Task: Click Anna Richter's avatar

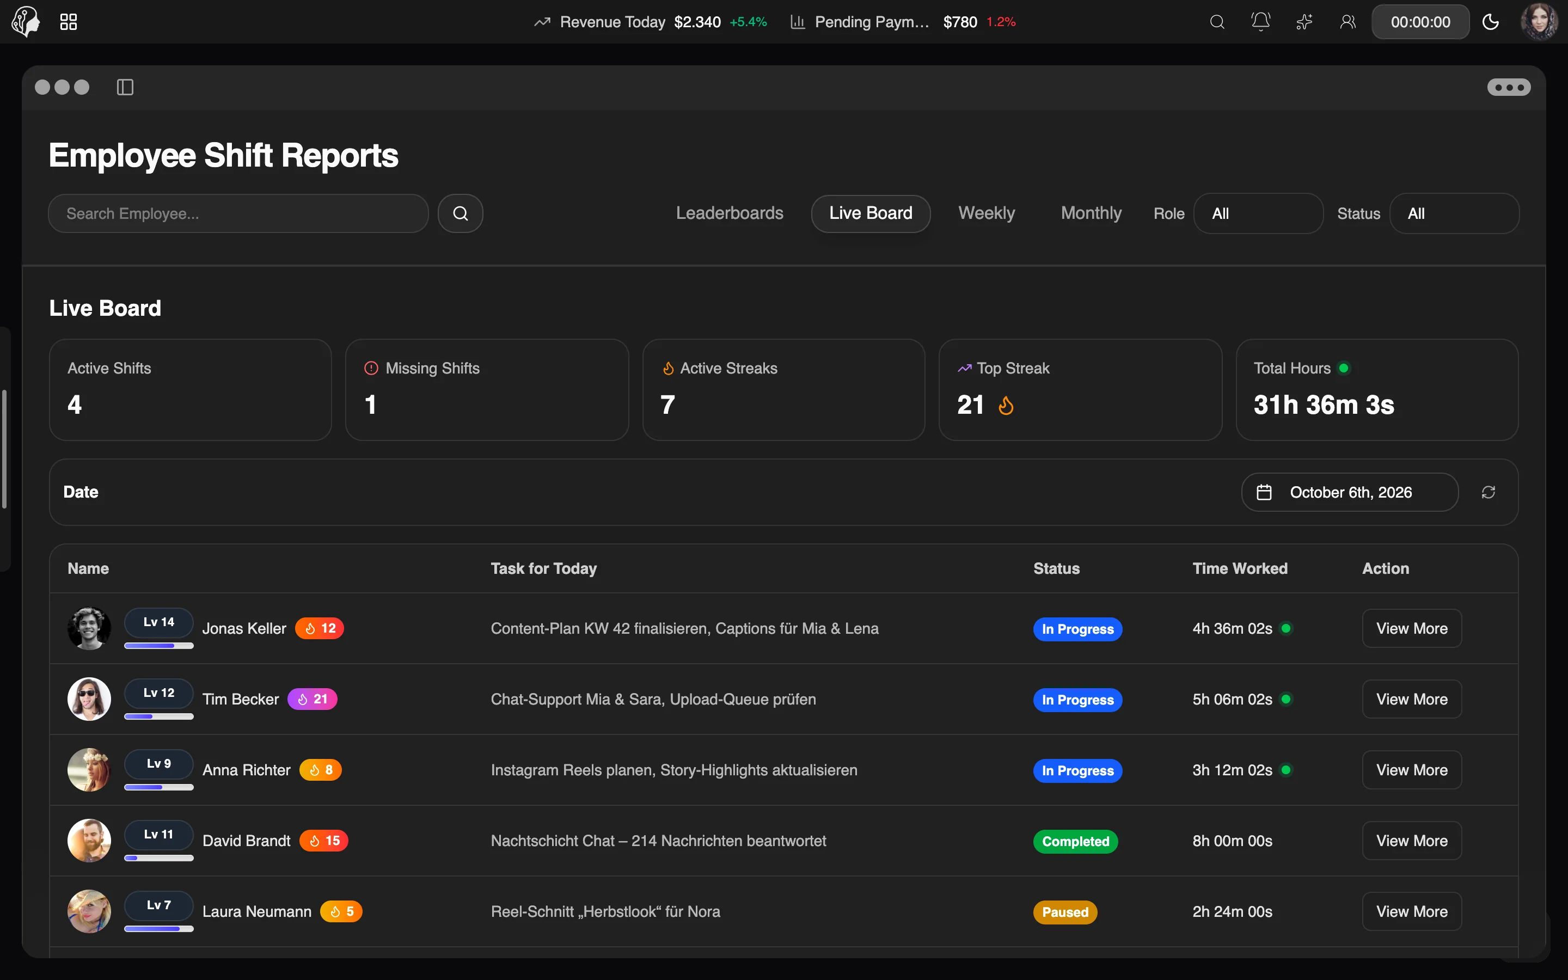Action: tap(89, 770)
